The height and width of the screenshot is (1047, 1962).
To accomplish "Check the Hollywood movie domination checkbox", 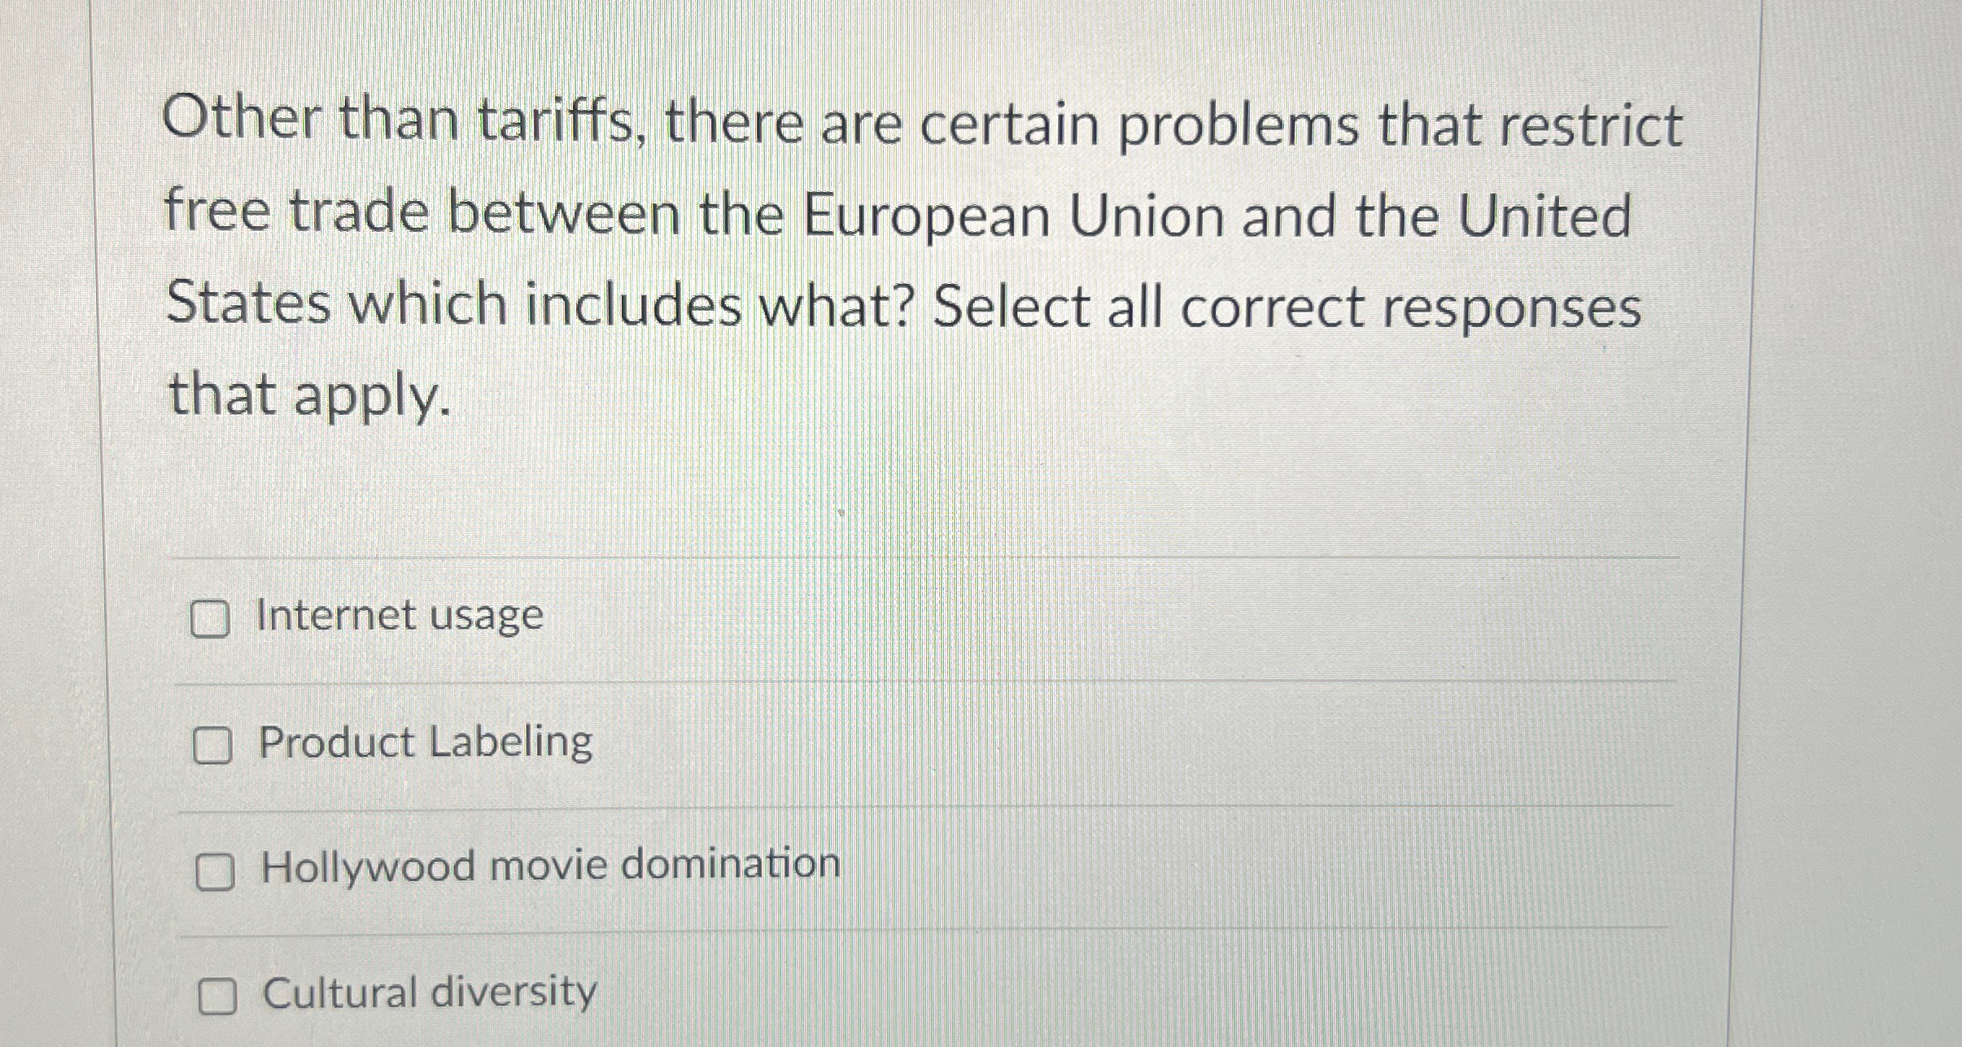I will 215,867.
